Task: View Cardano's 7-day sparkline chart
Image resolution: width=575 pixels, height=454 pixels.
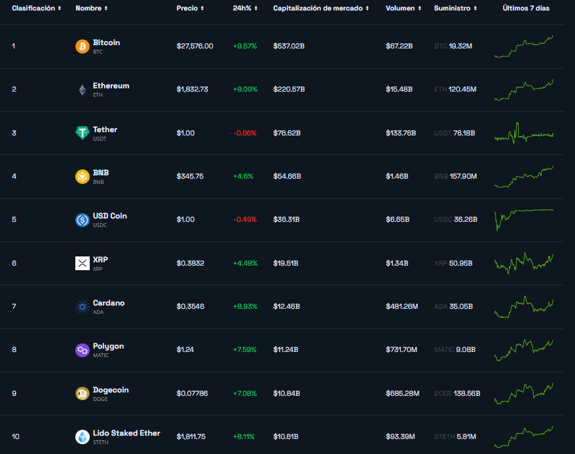Action: tap(524, 307)
